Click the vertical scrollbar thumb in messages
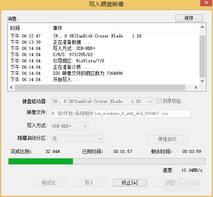The width and height of the screenshot is (213, 197). coord(202,56)
